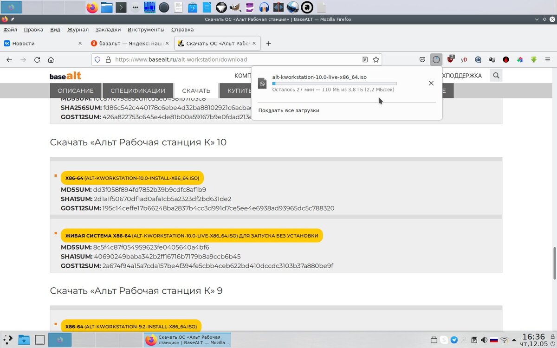Download ALT-KWORKSTATION-9.2-INSTALL-X86_64.ISO
The image size is (557, 348).
point(131,326)
